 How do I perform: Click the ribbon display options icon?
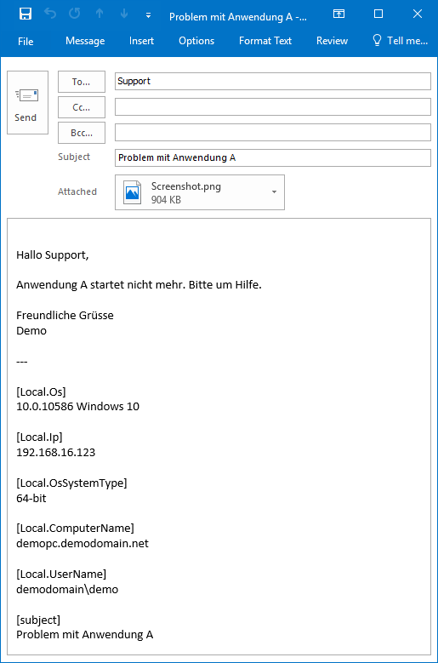pos(338,14)
